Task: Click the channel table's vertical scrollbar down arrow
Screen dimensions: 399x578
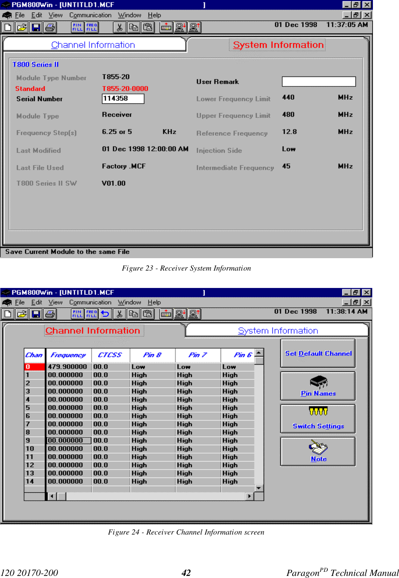Action: click(x=259, y=488)
